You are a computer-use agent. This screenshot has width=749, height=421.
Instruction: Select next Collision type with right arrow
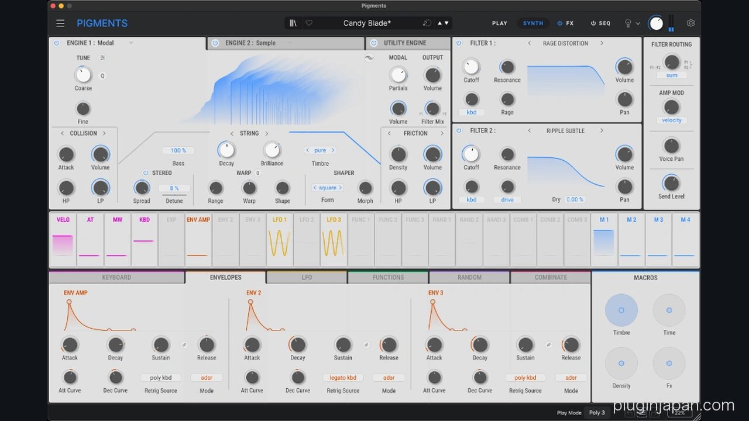point(104,133)
